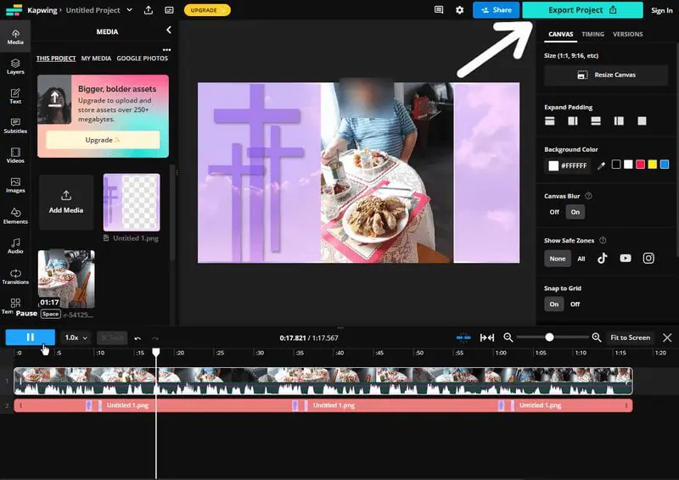Viewport: 679px width, 480px height.
Task: Select the THIS PROJECT media tab
Action: pyautogui.click(x=56, y=59)
